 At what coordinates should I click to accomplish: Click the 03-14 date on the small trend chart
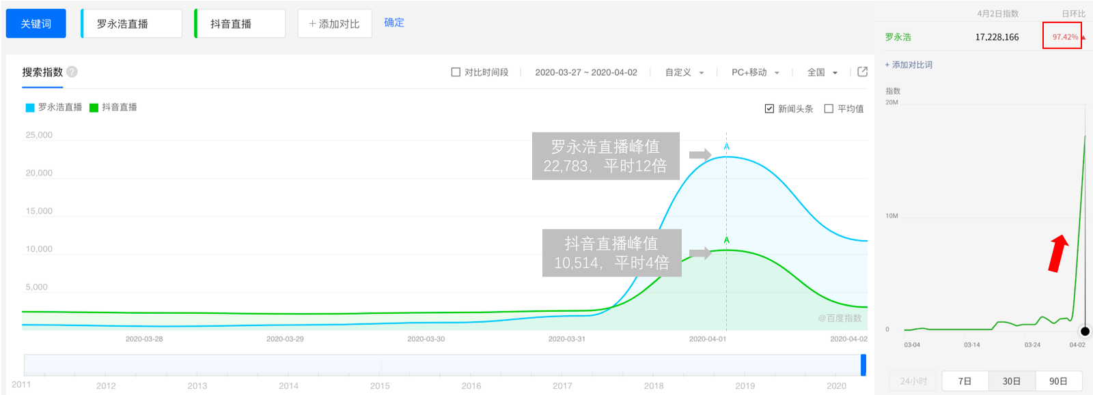pos(971,345)
